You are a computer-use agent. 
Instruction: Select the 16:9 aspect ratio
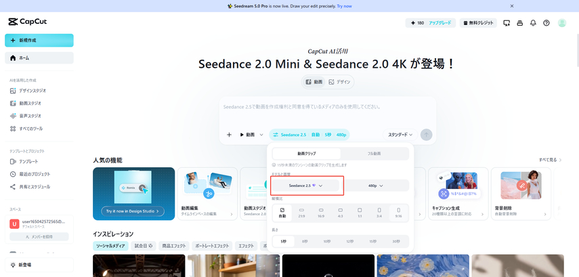321,213
